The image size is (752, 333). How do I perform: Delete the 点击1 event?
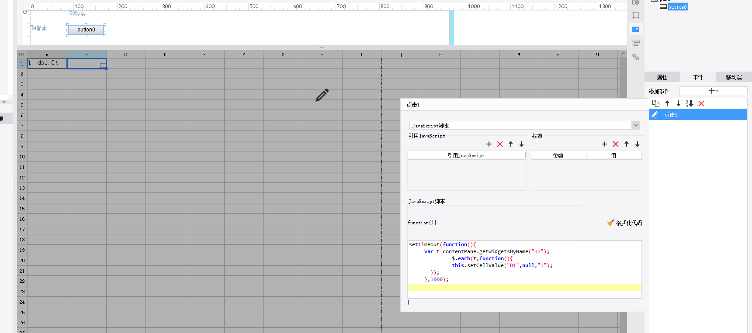pyautogui.click(x=701, y=103)
